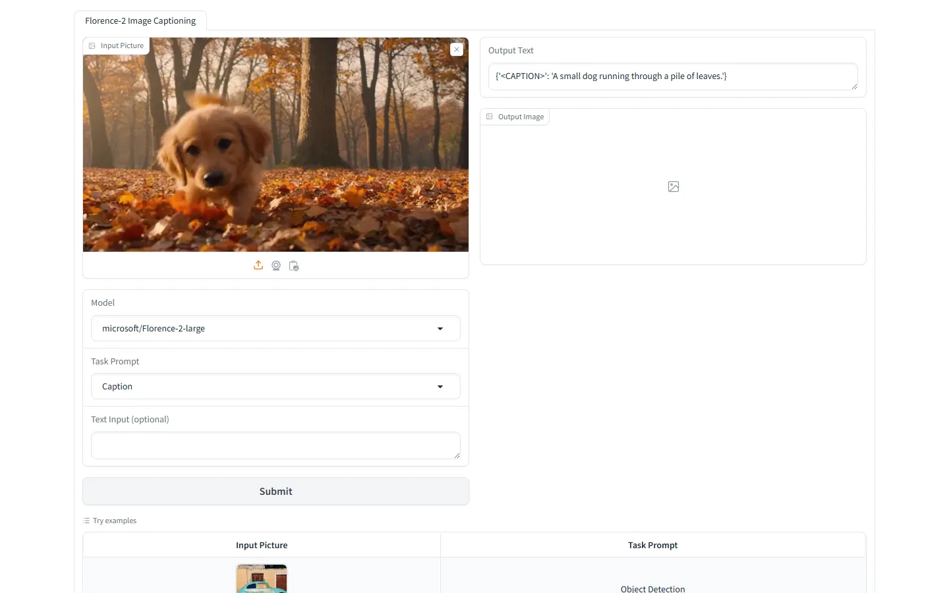The image size is (949, 593).
Task: Switch to Florence-2 Image Captioning tab
Action: point(140,21)
